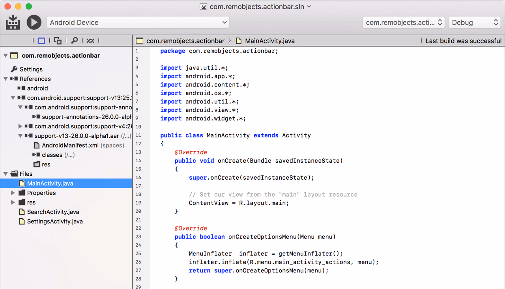Switch to the overlapping squares sidebar view
The image size is (505, 289).
click(x=58, y=40)
